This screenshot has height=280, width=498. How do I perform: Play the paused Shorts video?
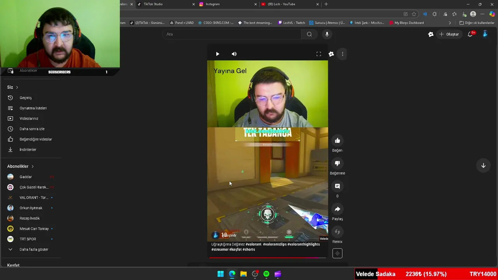(x=217, y=54)
